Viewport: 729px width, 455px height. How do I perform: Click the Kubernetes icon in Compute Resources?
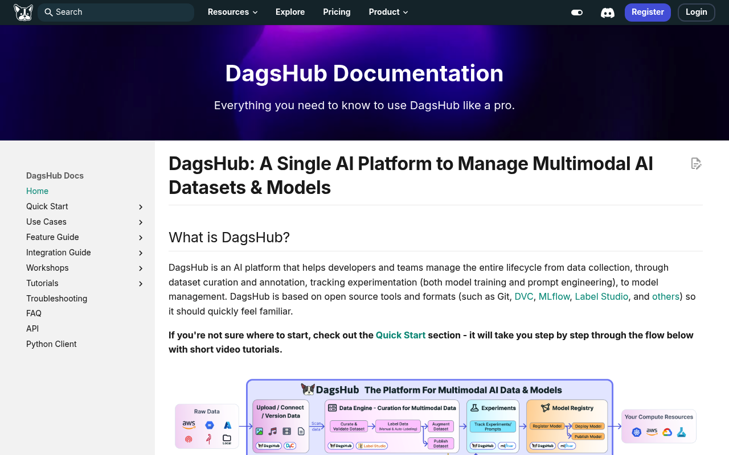pos(636,432)
